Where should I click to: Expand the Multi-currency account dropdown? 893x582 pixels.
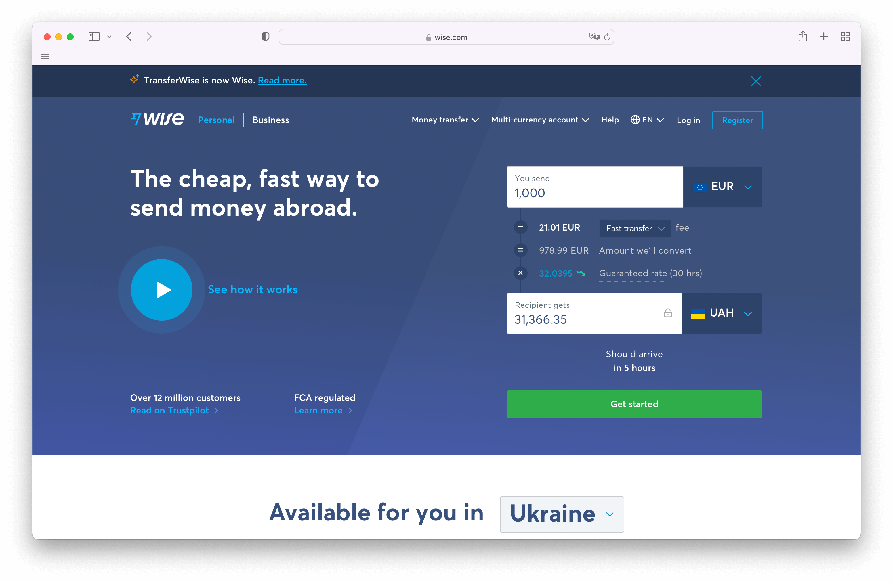click(x=540, y=120)
